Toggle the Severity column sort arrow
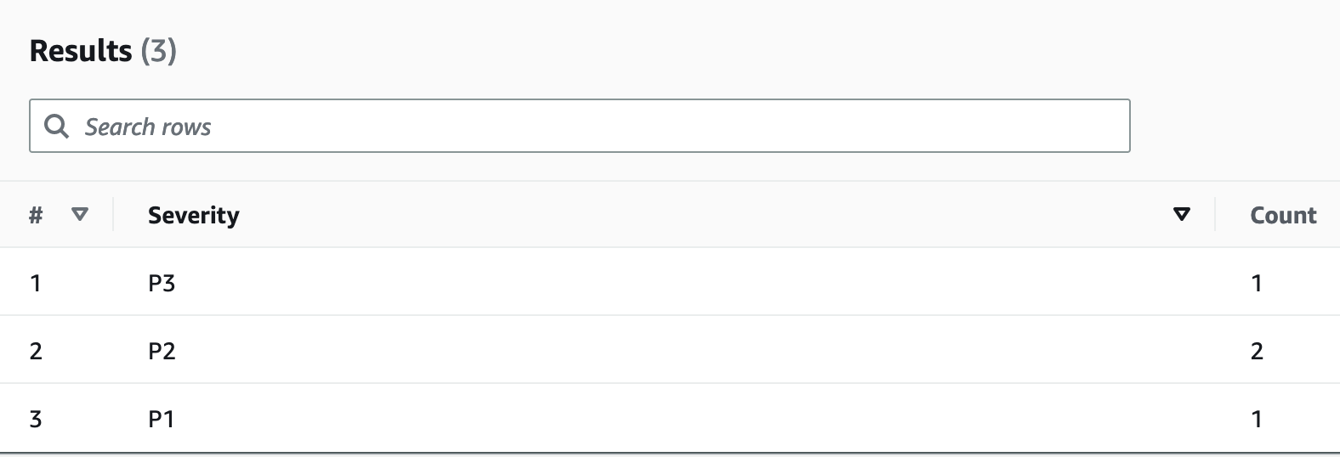This screenshot has width=1340, height=457. pyautogui.click(x=1181, y=215)
